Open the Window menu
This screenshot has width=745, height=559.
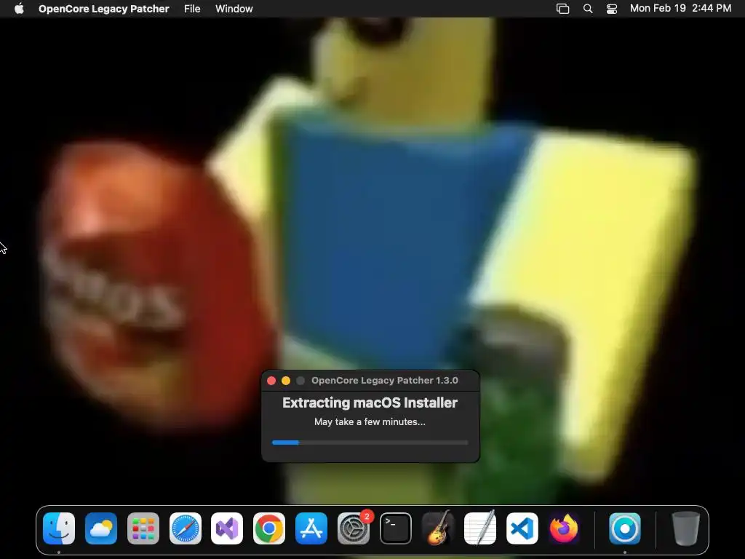pyautogui.click(x=234, y=9)
